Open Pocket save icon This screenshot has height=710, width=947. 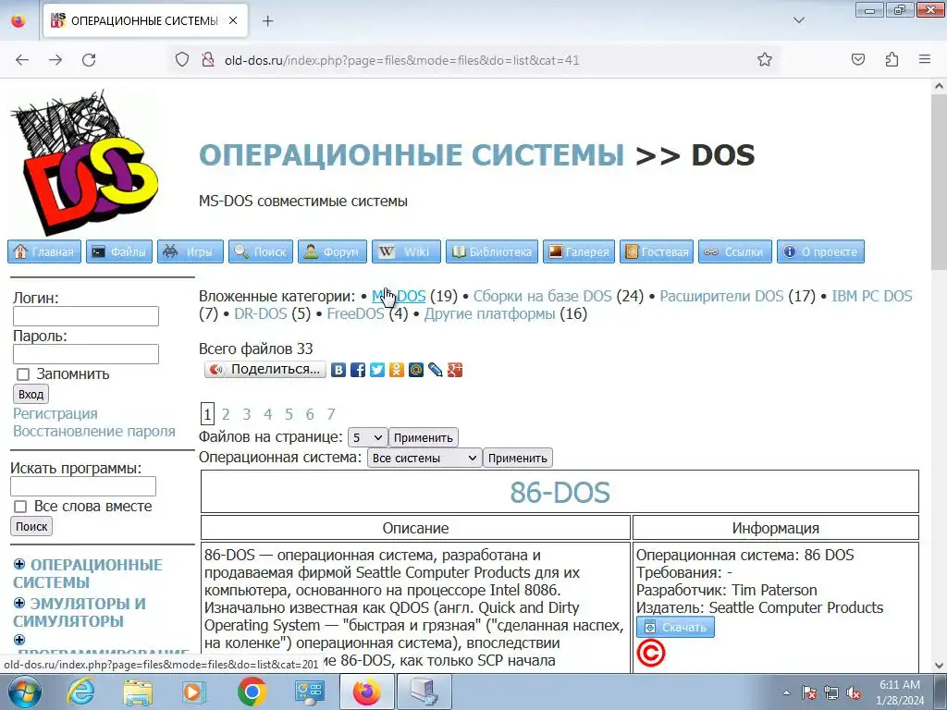(857, 60)
